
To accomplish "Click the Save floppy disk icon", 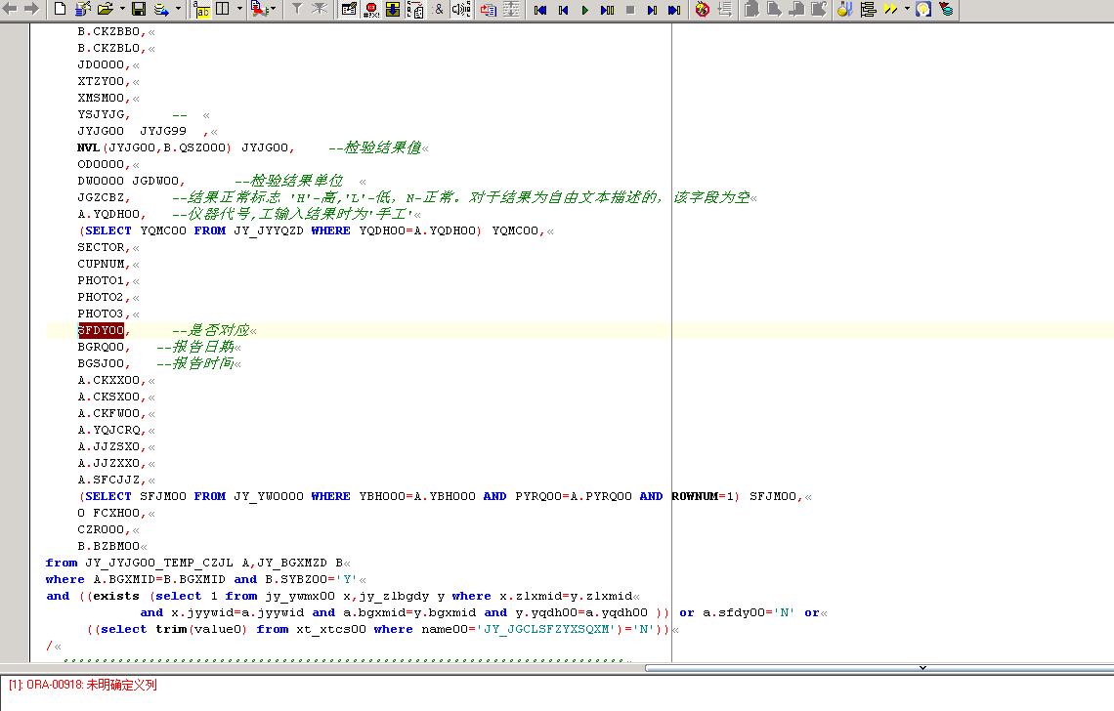I will [x=138, y=10].
